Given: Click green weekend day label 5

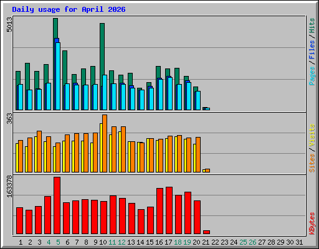Looking at the screenshot, I should pyautogui.click(x=58, y=242).
